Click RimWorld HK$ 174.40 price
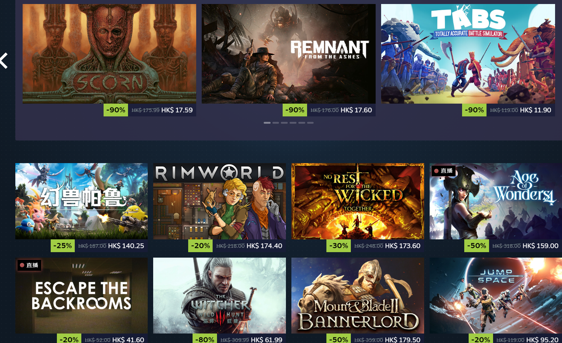 point(264,246)
